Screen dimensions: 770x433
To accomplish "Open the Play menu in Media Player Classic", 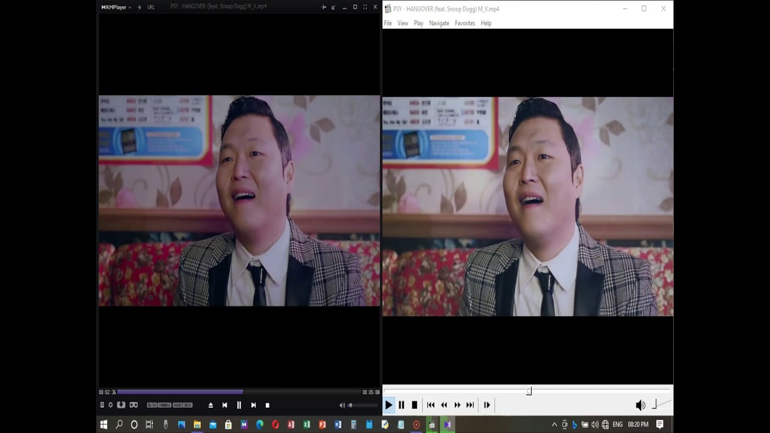I will [x=419, y=23].
